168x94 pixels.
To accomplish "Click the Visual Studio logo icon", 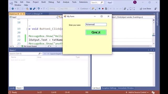I will [11, 3].
